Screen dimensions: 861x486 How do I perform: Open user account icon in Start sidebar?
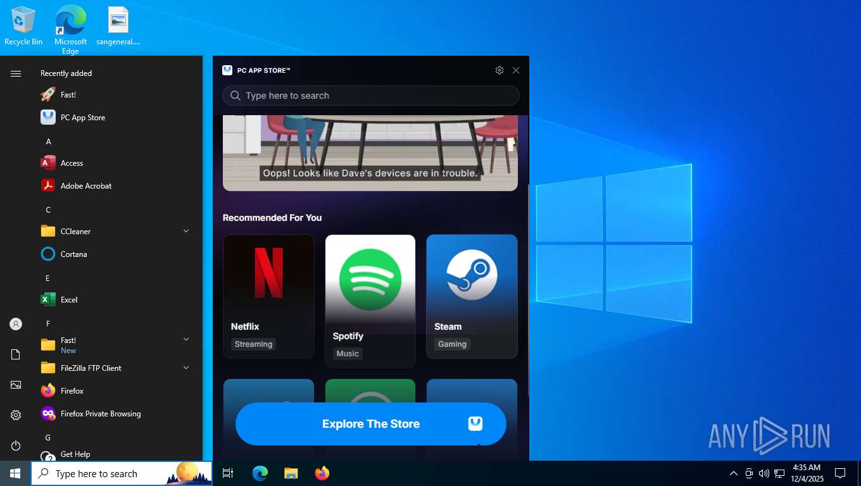point(16,324)
